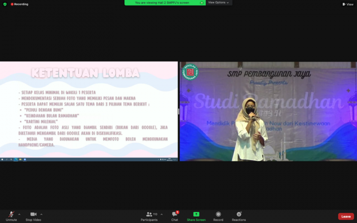Open audio options arrow next to Unmute
The image size is (357, 223).
[19, 215]
